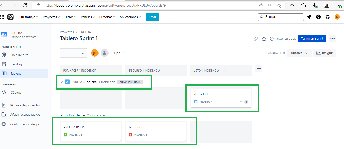Open the bvxndndf issue card
This screenshot has height=149, width=344.
click(156, 131)
